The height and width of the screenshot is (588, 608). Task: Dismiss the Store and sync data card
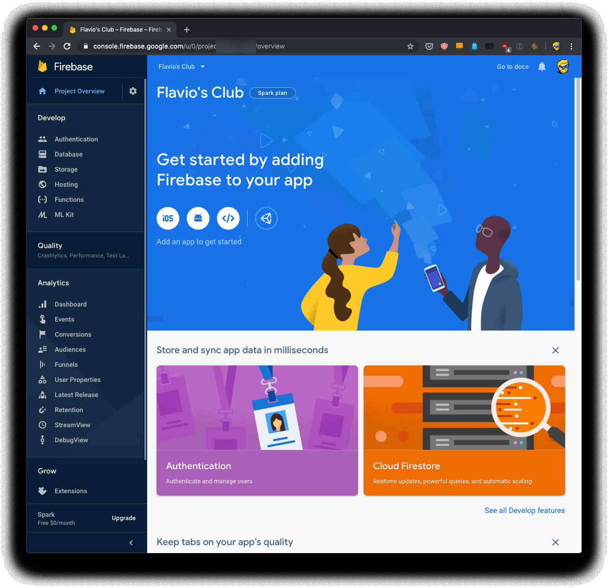(555, 350)
